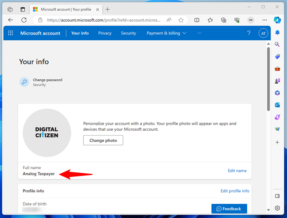The image size is (287, 218).
Task: Open AT account manager avatar
Action: [263, 33]
